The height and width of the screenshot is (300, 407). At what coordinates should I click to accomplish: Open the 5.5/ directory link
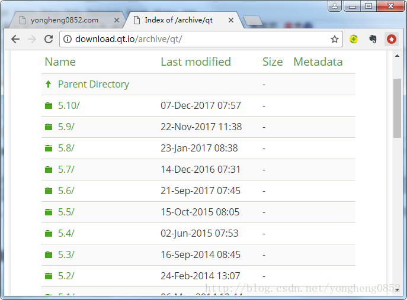66,212
